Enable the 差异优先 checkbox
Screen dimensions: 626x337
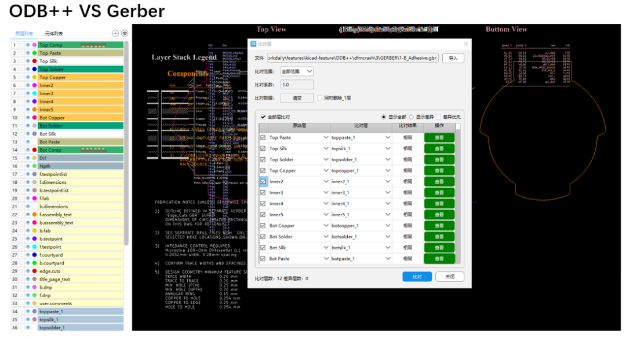(438, 117)
